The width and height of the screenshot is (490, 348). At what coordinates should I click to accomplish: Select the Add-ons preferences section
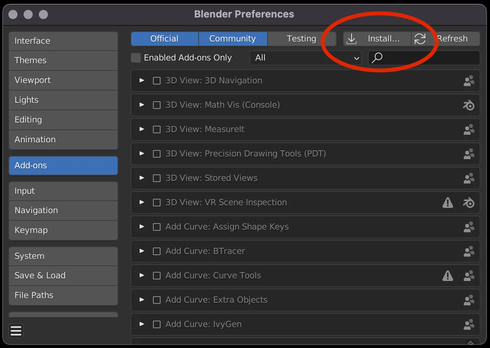pos(63,166)
